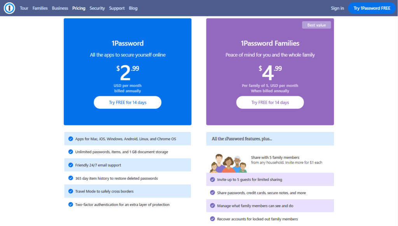Screen dimensions: 398x226
Task: Click the "Best value" badge on the Families card
Action: click(316, 25)
